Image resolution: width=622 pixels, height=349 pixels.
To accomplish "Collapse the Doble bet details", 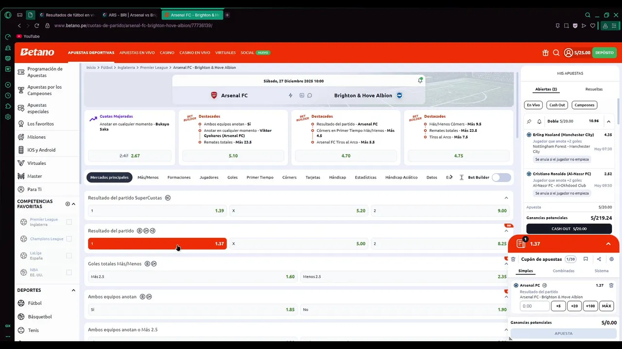I will (608, 121).
